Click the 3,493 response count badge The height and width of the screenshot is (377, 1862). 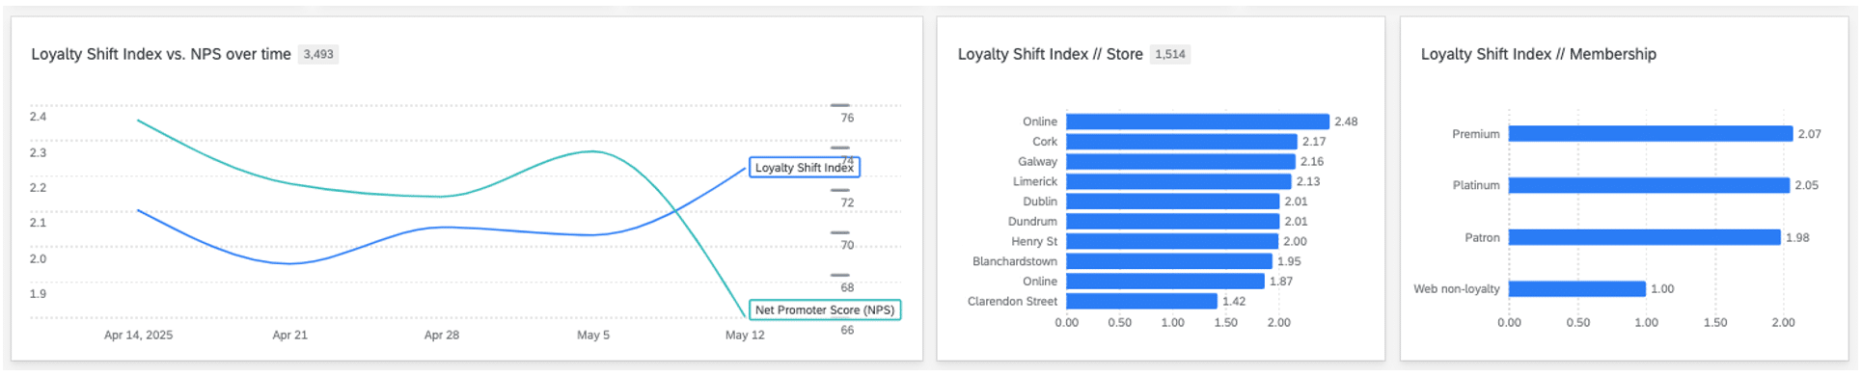coord(318,55)
